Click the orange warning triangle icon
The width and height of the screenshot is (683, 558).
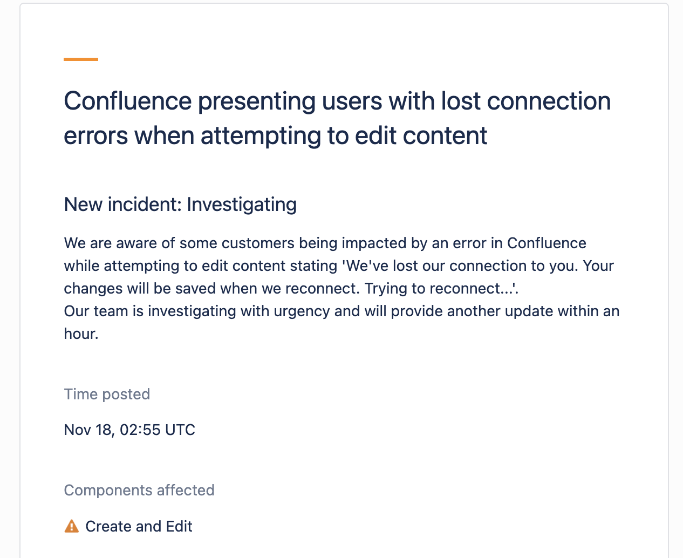click(71, 526)
